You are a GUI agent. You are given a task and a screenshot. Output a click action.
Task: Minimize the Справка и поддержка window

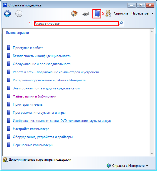[x=131, y=5]
